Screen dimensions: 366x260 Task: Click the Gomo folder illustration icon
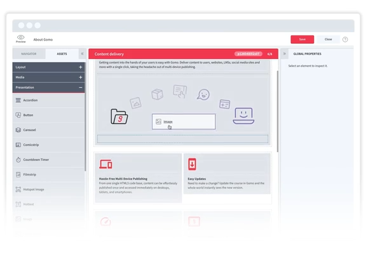click(x=119, y=116)
